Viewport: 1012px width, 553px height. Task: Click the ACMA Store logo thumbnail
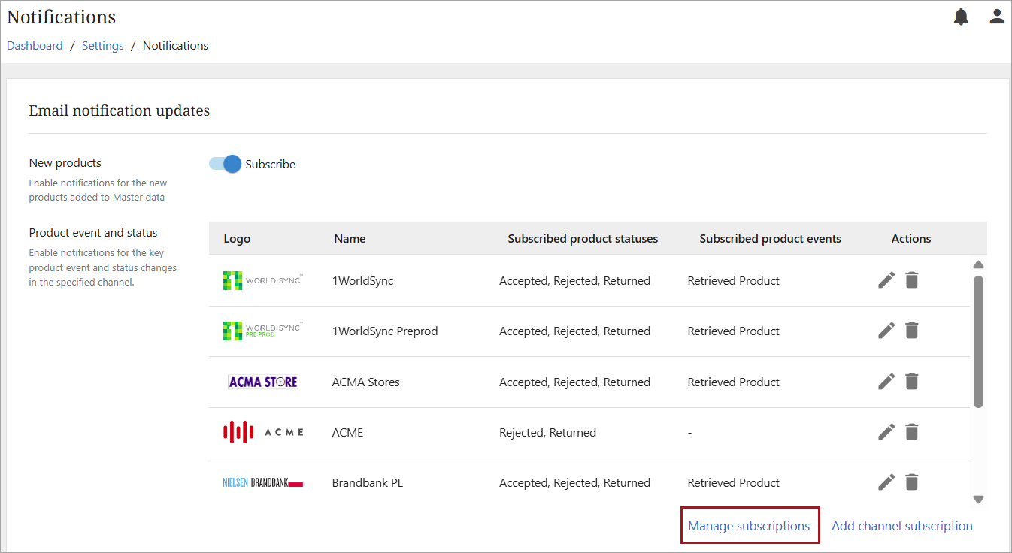263,382
